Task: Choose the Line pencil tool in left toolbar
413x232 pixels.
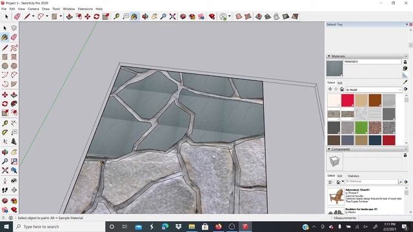Action: click(5, 48)
